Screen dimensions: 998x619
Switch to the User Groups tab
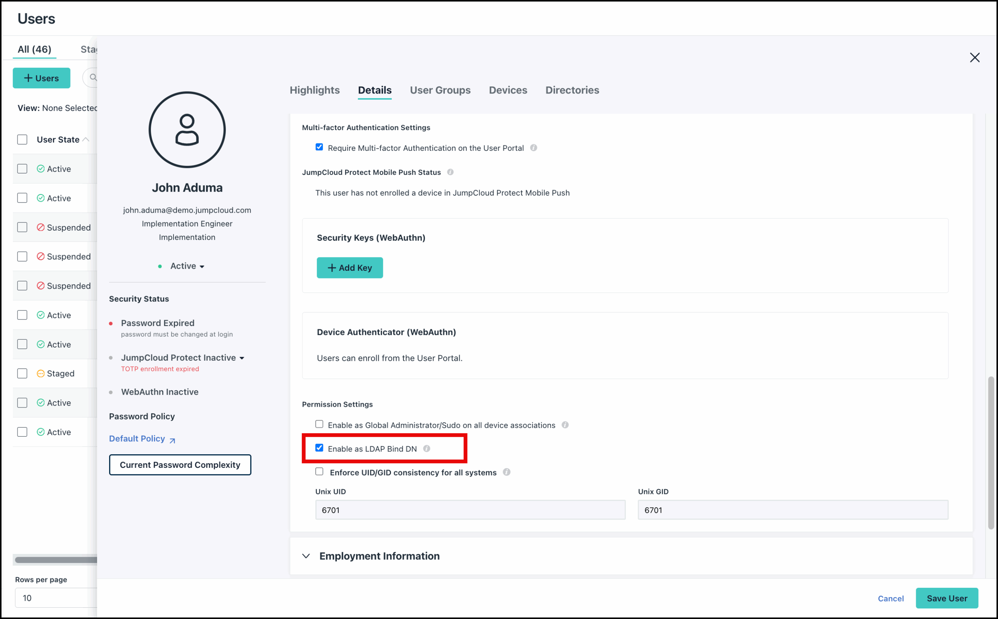click(x=440, y=90)
